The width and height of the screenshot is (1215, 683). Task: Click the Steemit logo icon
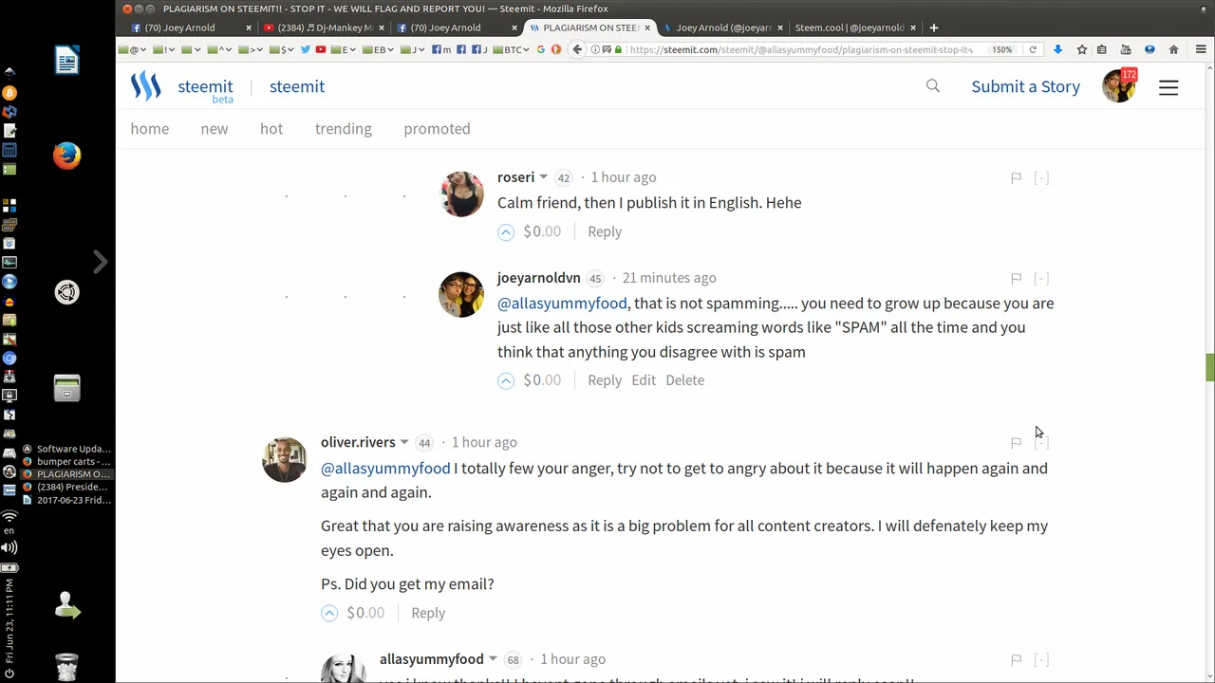(145, 86)
